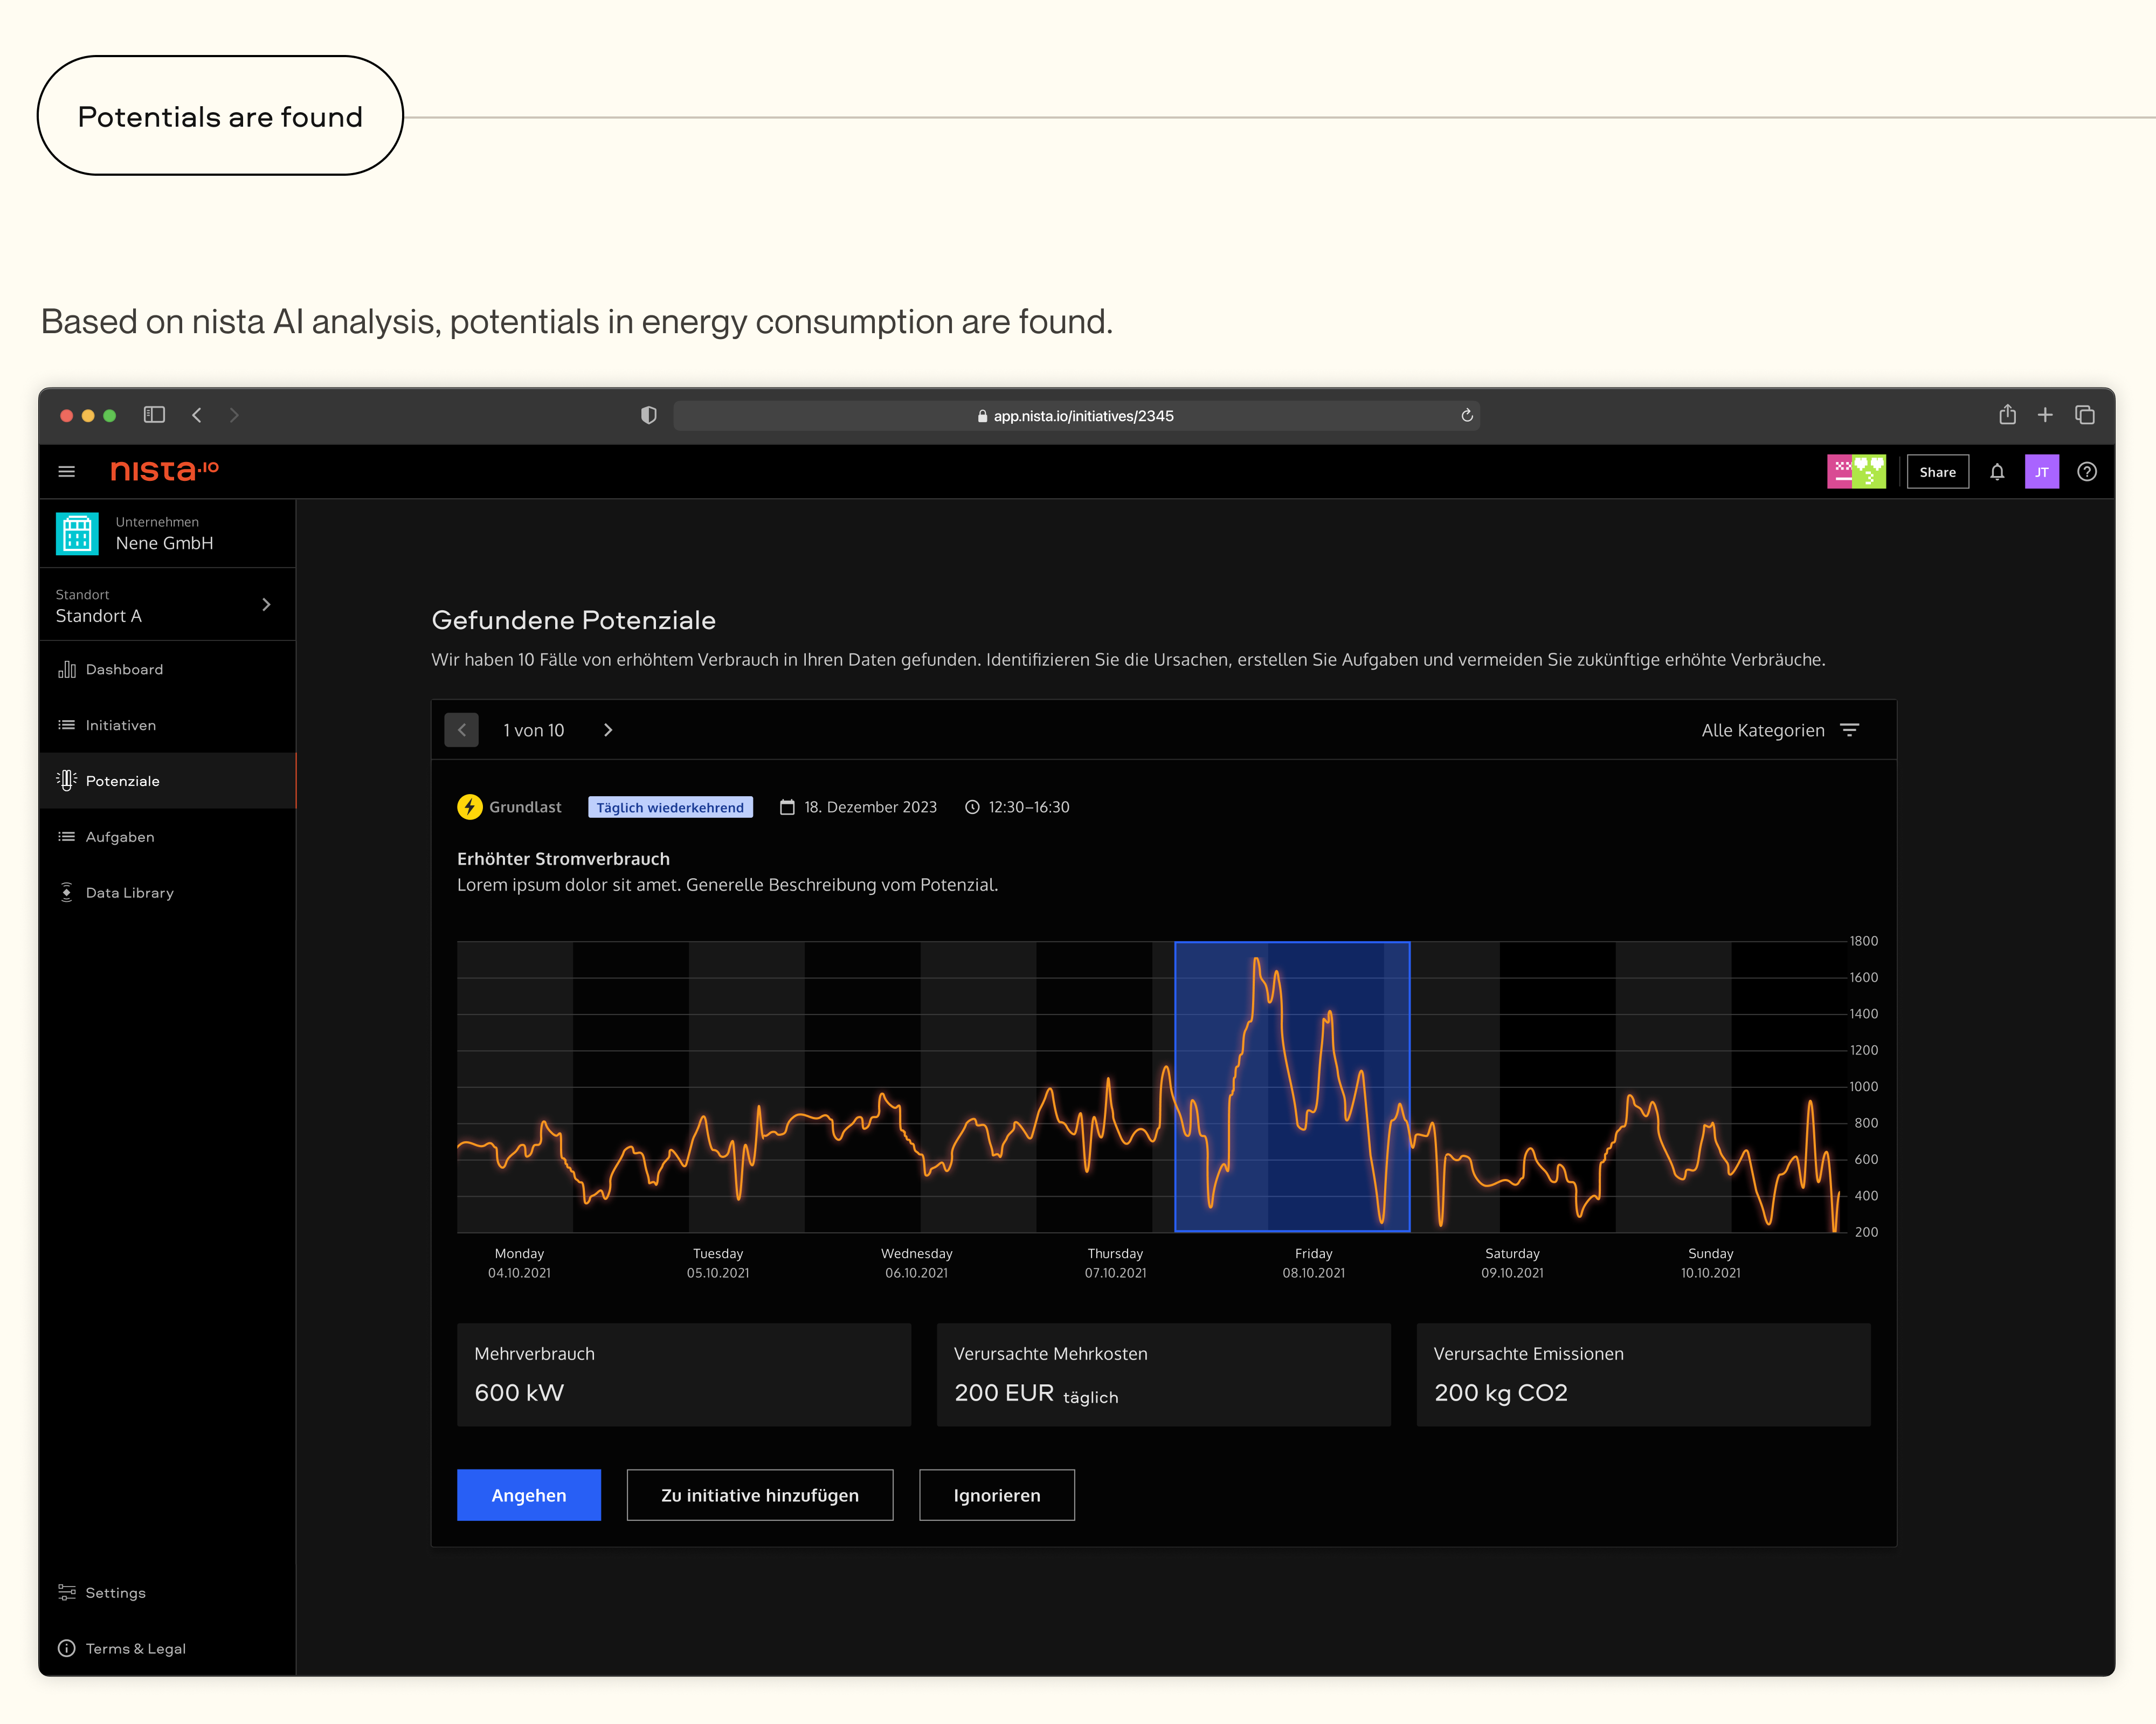Toggle the browser sidebar icon

point(154,415)
